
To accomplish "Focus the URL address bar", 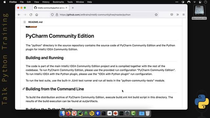I will click(104, 15).
